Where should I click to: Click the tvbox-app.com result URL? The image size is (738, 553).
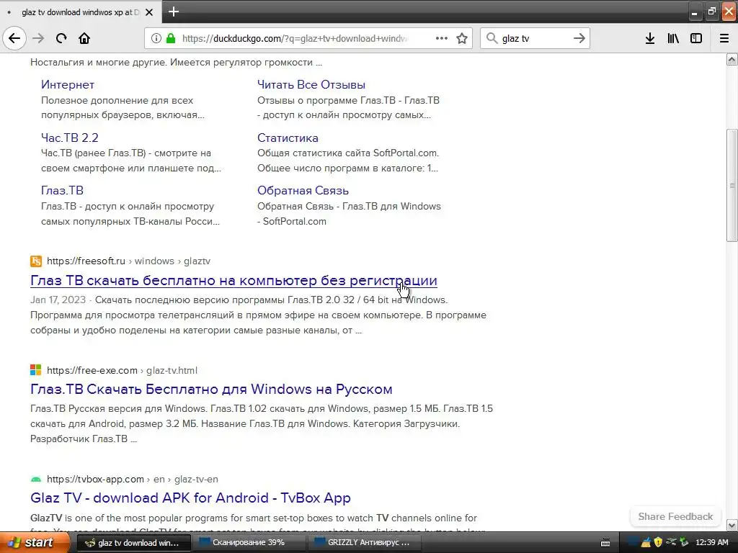tap(133, 479)
